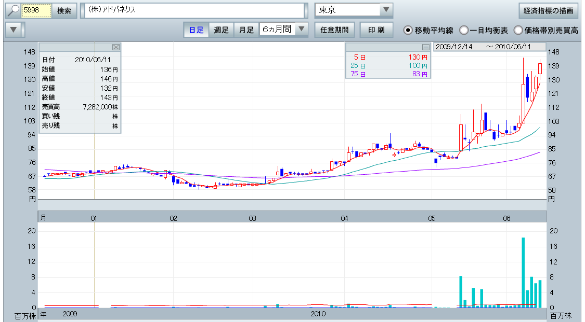
Task: Click the date range label 2009/12/14～2010/06/11
Action: tap(489, 47)
